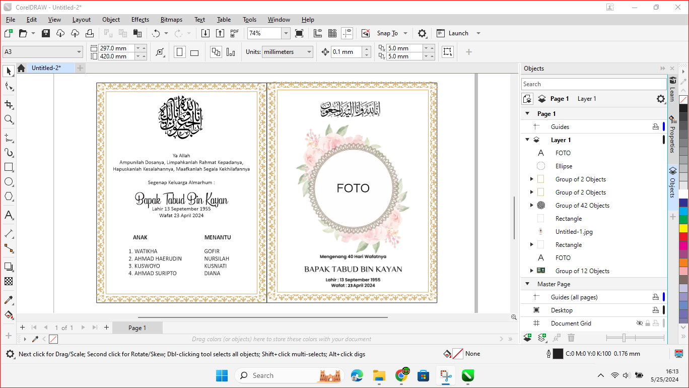Select Untitled-1.jpg in Objects list
The width and height of the screenshot is (689, 388).
pos(574,232)
